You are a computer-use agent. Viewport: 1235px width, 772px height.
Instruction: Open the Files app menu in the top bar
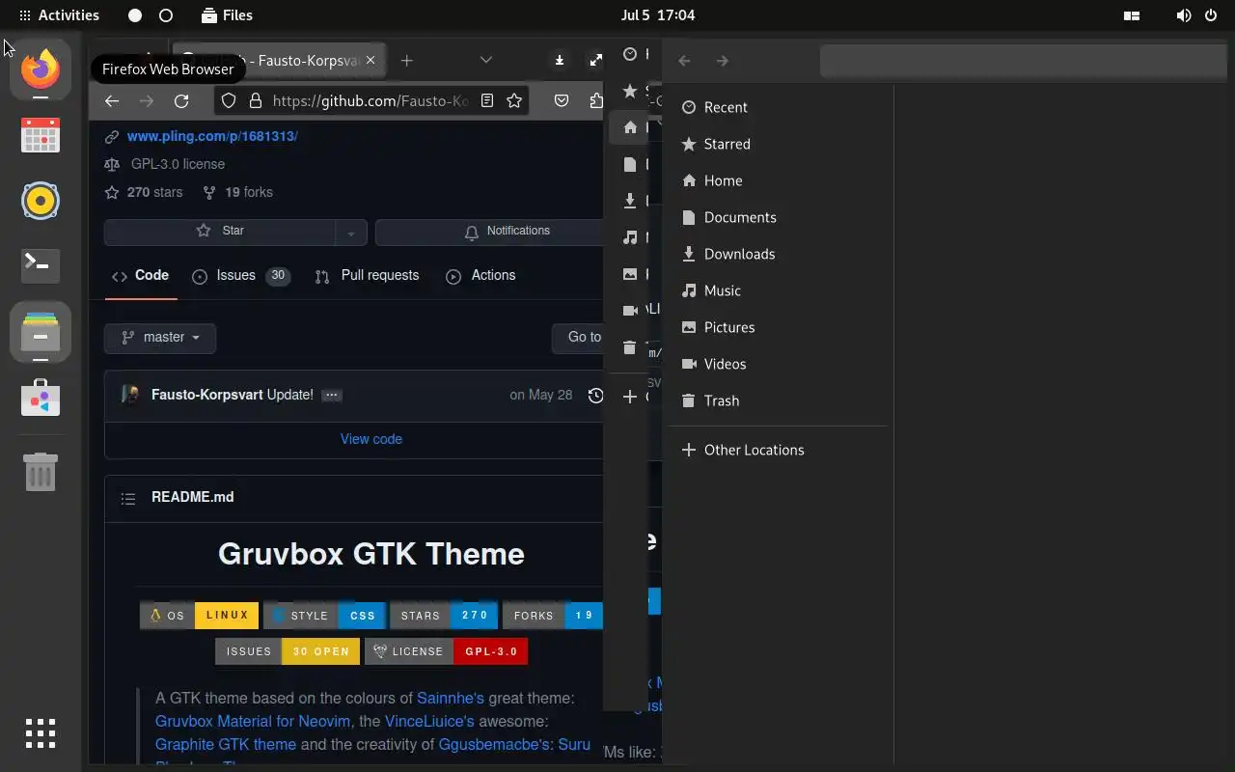[x=228, y=15]
